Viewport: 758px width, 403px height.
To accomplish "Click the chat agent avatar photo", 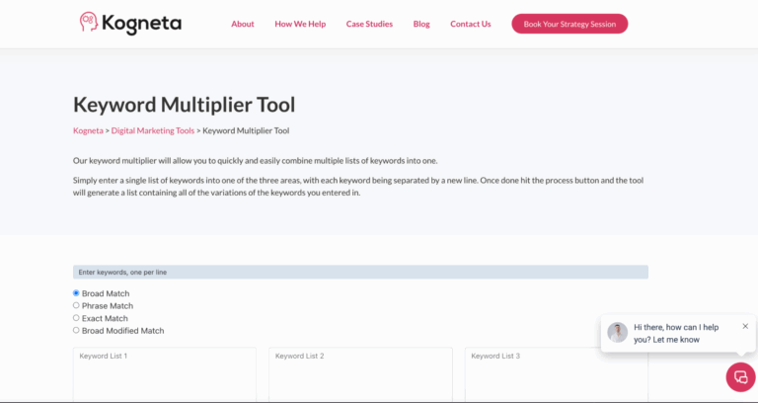I will (x=618, y=332).
